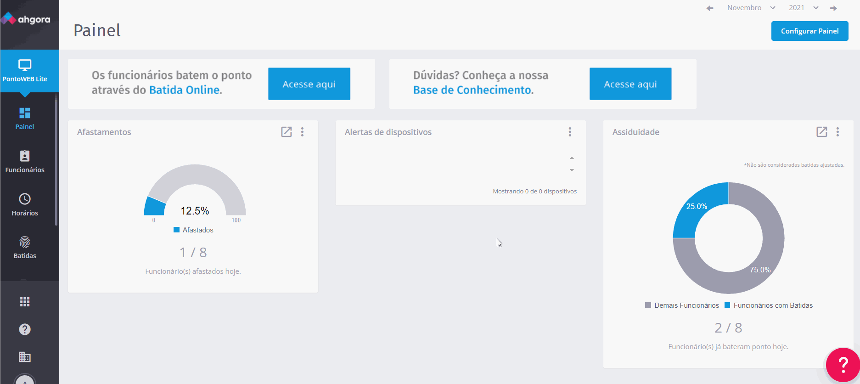This screenshot has width=860, height=384.
Task: Follow the Batida Online link
Action: tap(185, 90)
